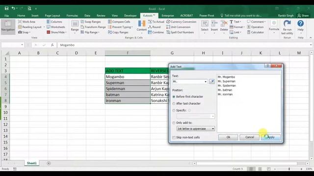Open the Delete tool in Editing group
Screen dimensions: 314x176
(x=224, y=26)
